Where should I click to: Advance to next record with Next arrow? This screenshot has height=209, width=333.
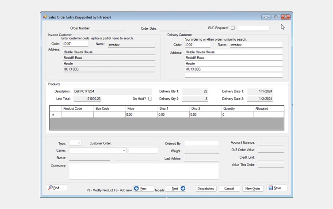tap(176, 189)
